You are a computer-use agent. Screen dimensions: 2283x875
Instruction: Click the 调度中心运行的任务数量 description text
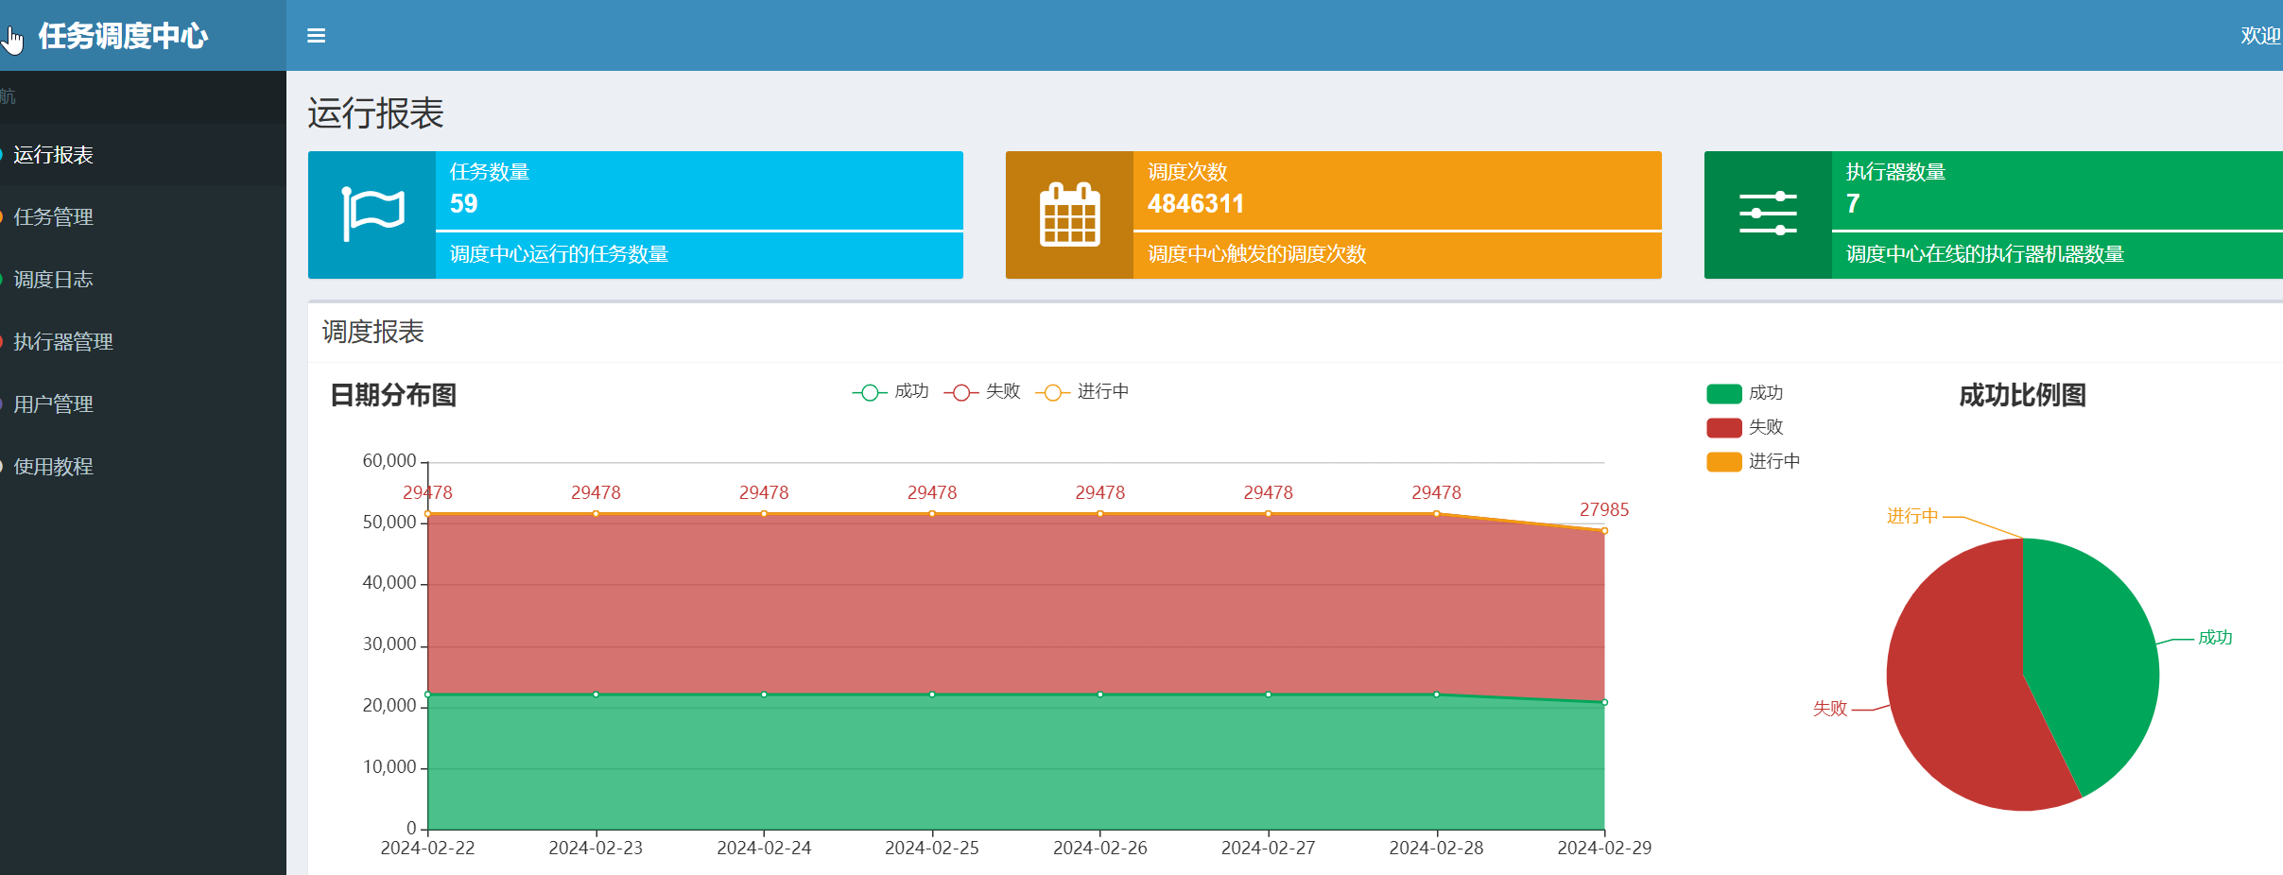click(559, 254)
